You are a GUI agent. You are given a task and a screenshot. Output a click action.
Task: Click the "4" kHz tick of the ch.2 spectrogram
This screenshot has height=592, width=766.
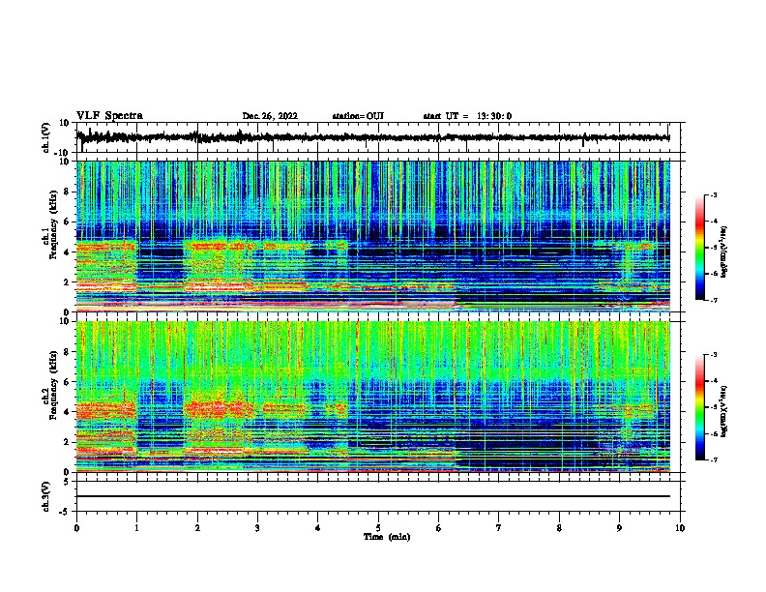point(68,412)
